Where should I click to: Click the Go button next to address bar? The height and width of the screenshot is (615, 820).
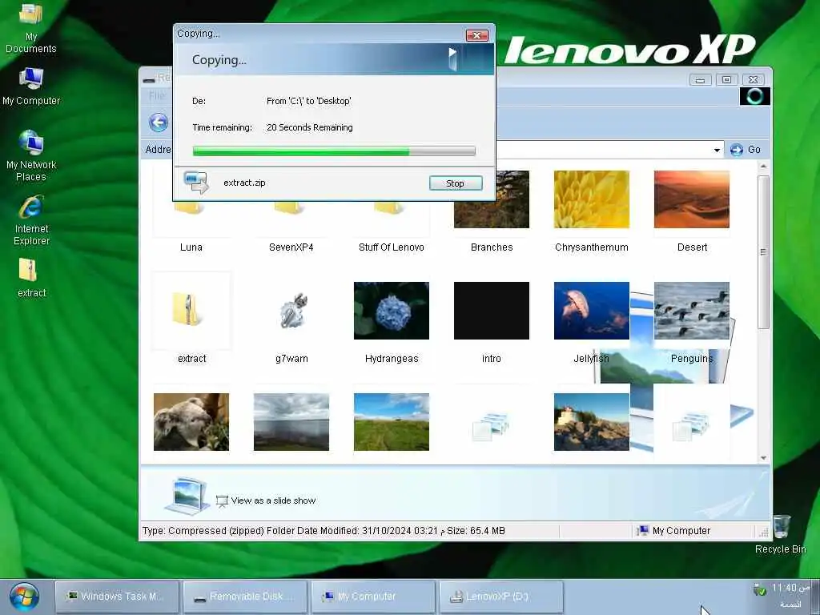point(746,150)
